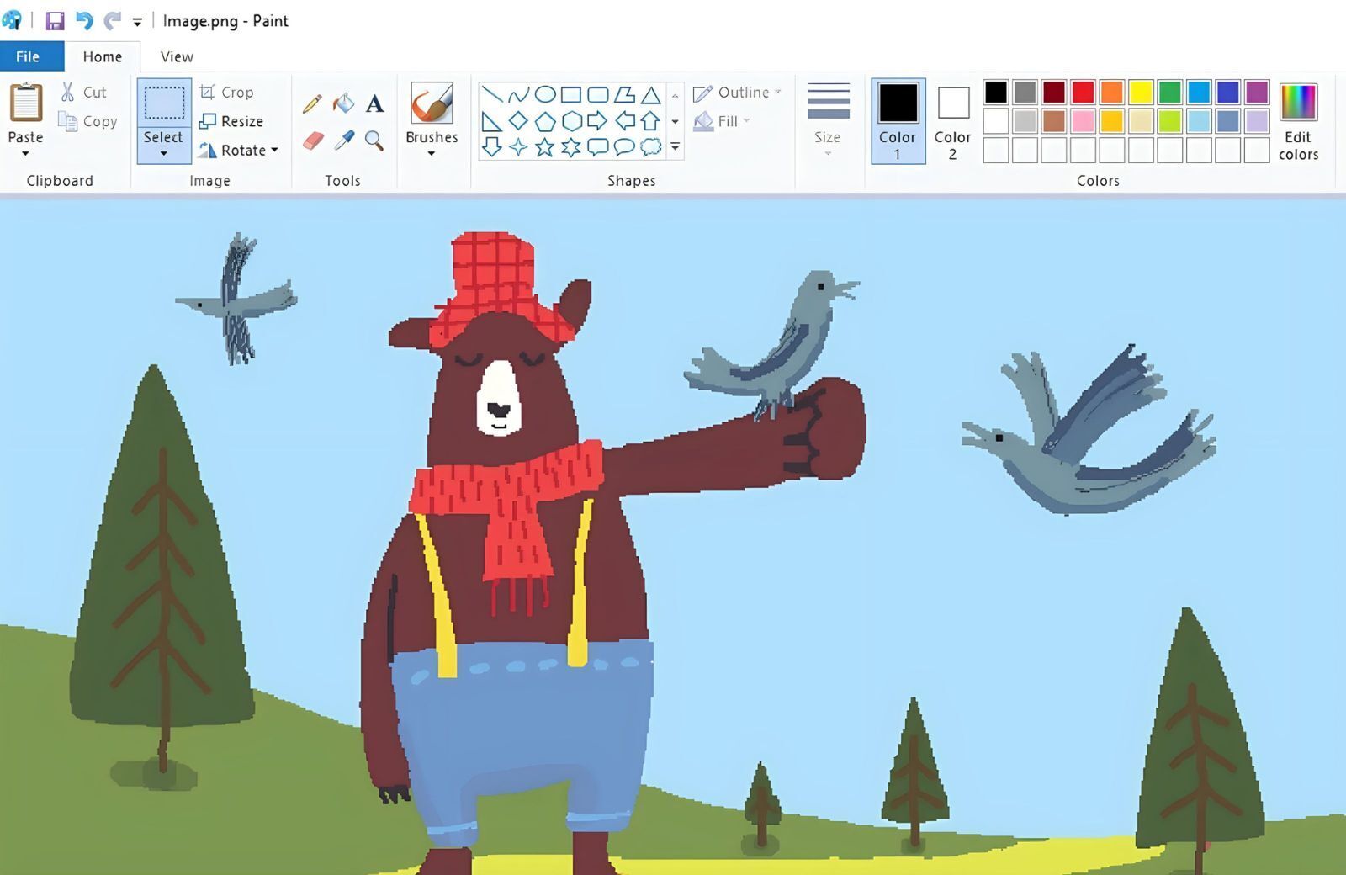
Task: Choose the Right arrow shape
Action: [598, 121]
